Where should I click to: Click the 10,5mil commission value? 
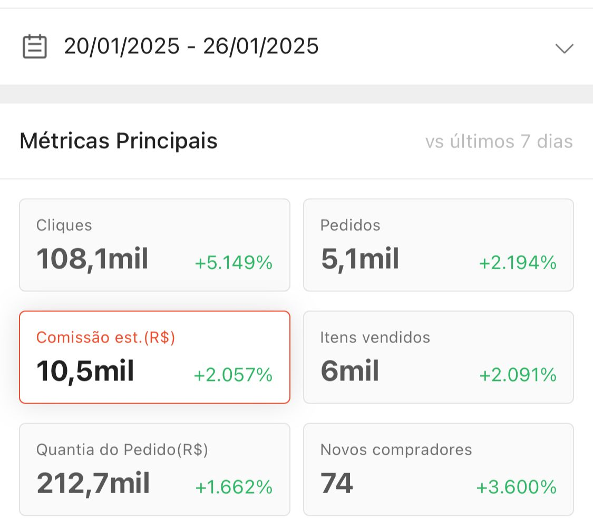coord(84,370)
